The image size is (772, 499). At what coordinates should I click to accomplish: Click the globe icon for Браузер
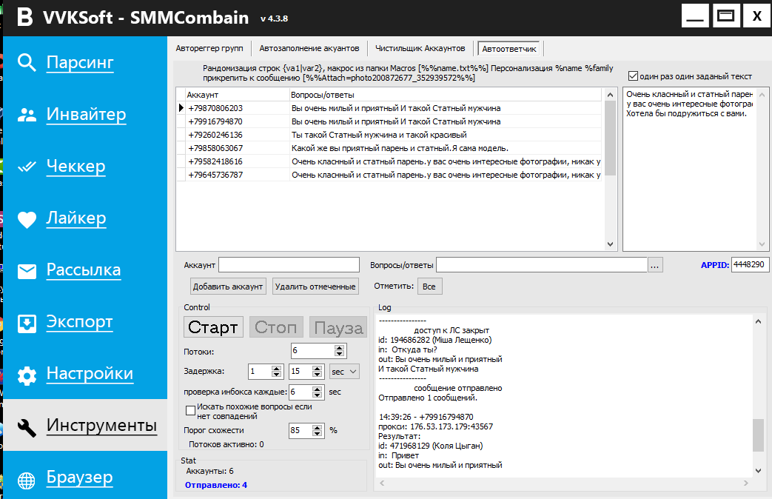tap(27, 479)
